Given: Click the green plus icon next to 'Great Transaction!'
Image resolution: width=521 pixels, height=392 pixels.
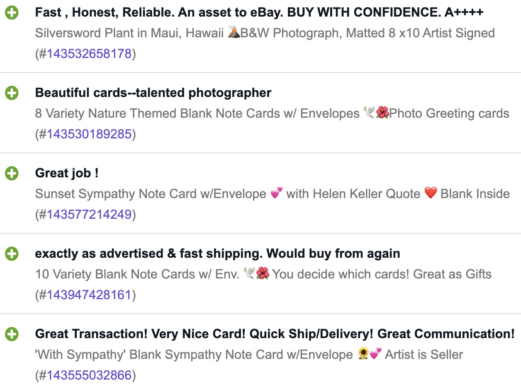Looking at the screenshot, I should [x=12, y=334].
